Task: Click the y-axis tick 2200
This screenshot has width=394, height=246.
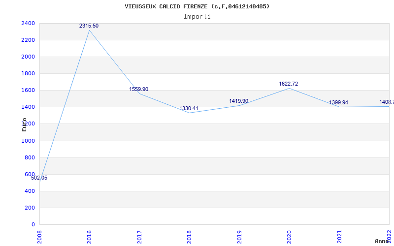Action: tap(28, 40)
